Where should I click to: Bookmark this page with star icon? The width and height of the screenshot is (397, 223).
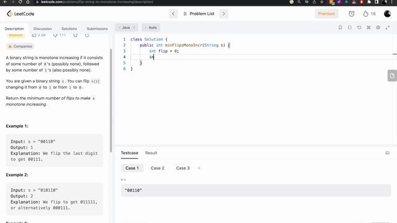pos(322,2)
